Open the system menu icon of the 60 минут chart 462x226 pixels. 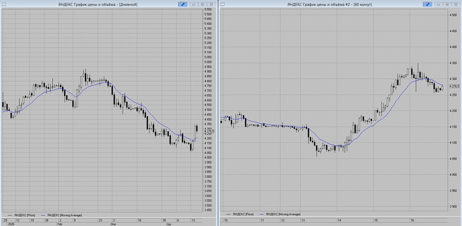(223, 4)
